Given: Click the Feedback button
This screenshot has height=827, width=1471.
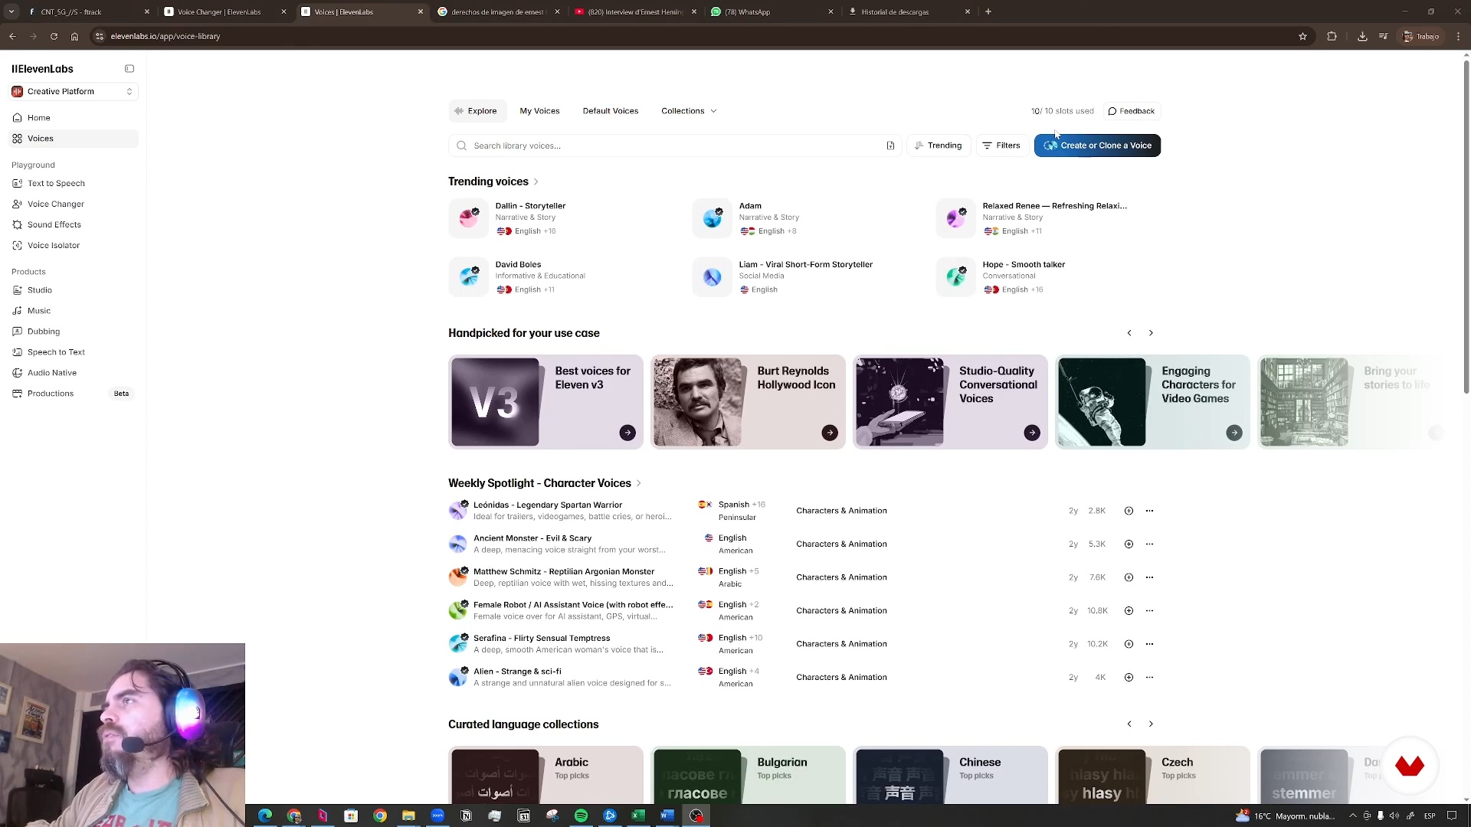Looking at the screenshot, I should click(x=1131, y=111).
